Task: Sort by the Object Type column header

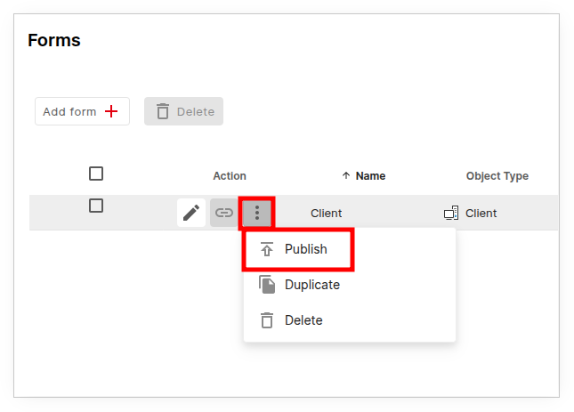Action: click(497, 176)
